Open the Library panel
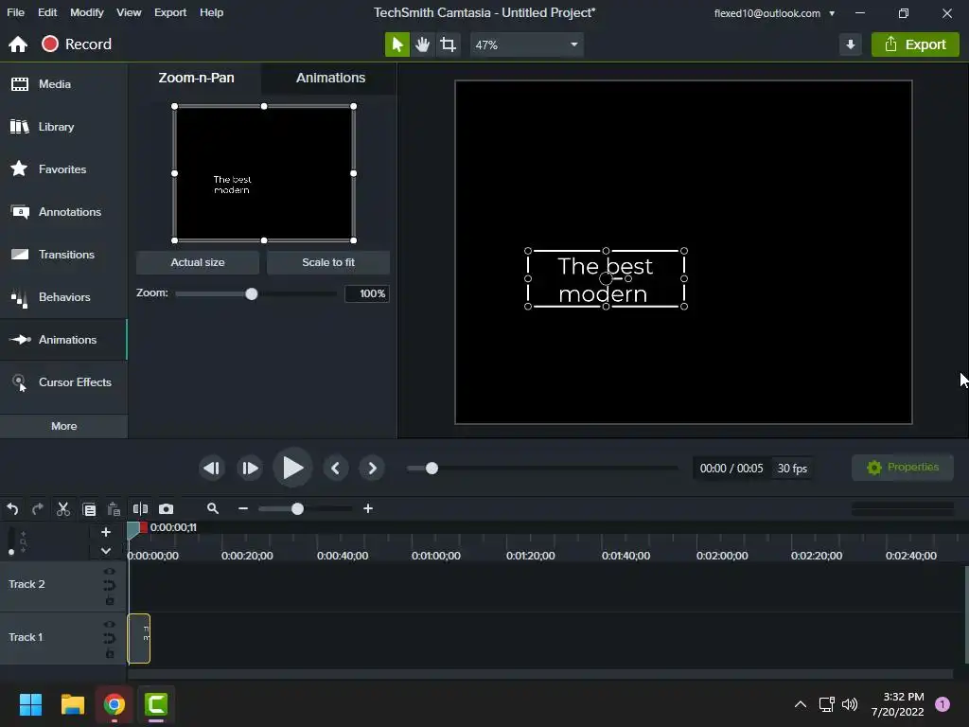 pyautogui.click(x=63, y=127)
